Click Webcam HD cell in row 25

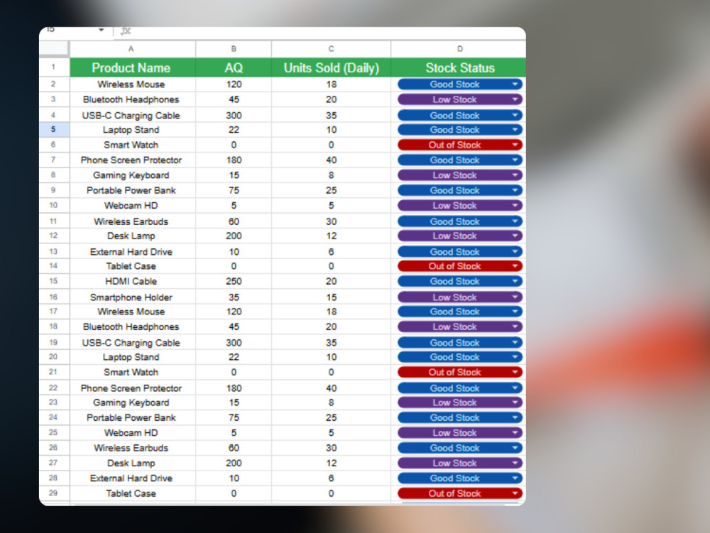point(132,432)
